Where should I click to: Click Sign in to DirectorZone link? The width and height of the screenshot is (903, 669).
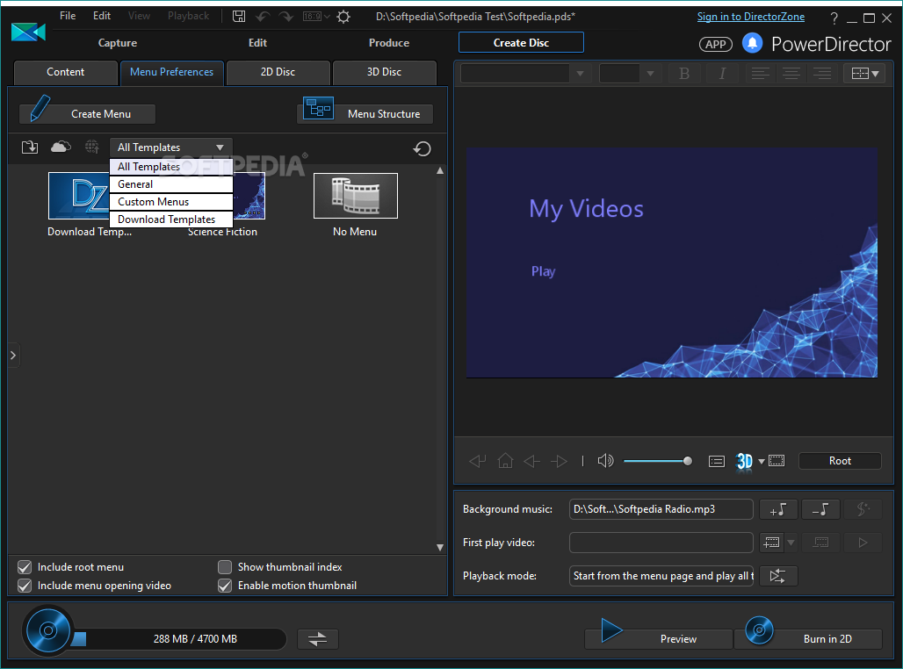pos(751,17)
